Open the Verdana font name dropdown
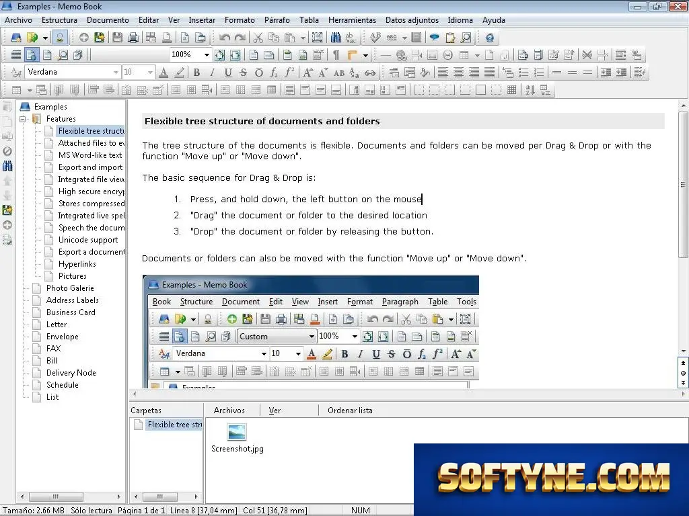 72,72
